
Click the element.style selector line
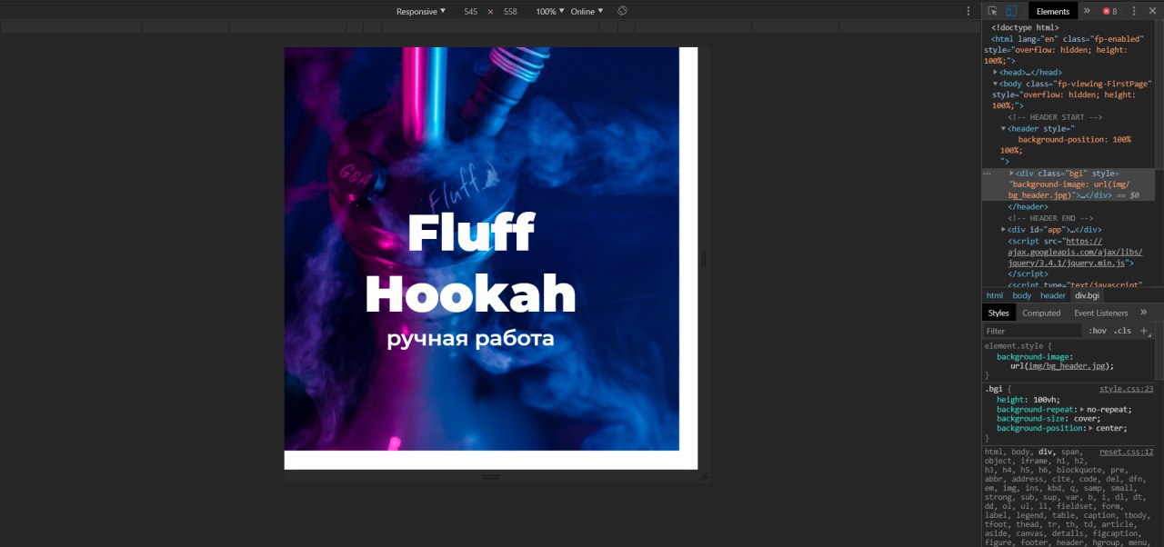coord(1018,346)
